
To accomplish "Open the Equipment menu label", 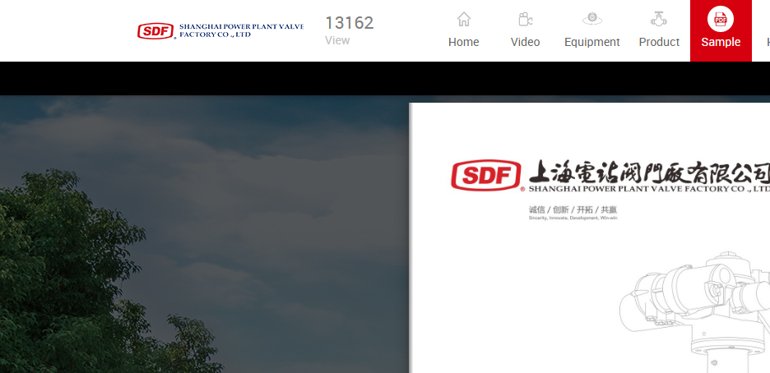I will (x=592, y=42).
